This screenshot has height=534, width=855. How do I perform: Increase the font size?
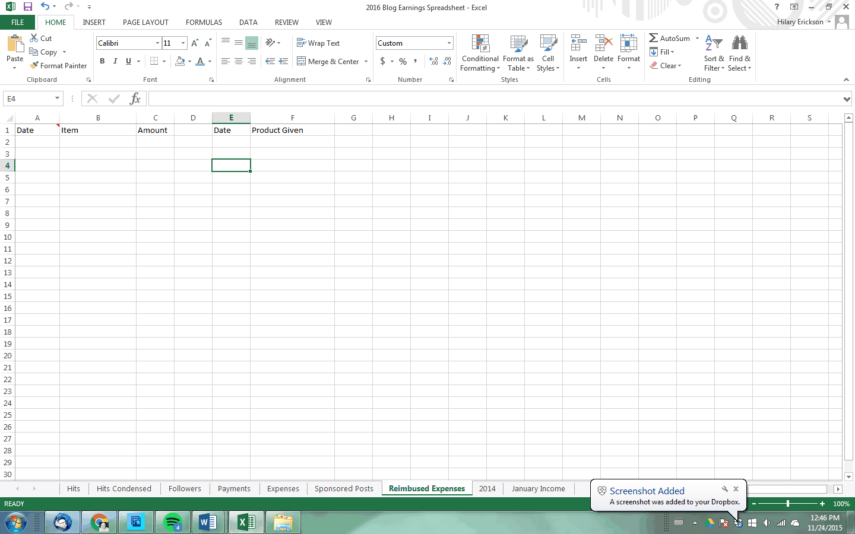(x=195, y=43)
